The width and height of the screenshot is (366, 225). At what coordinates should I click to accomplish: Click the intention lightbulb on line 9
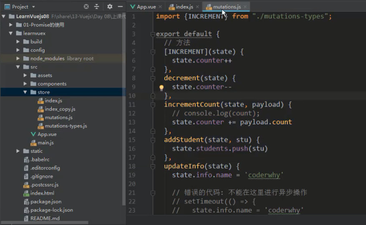click(161, 88)
